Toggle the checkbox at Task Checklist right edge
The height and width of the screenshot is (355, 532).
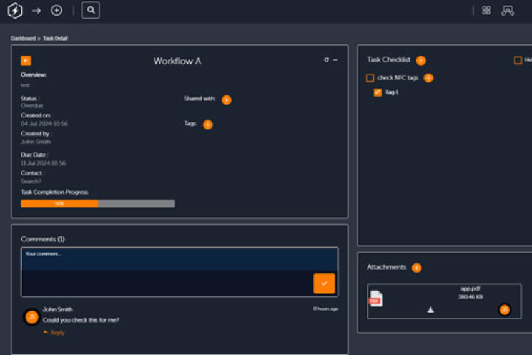tap(518, 61)
